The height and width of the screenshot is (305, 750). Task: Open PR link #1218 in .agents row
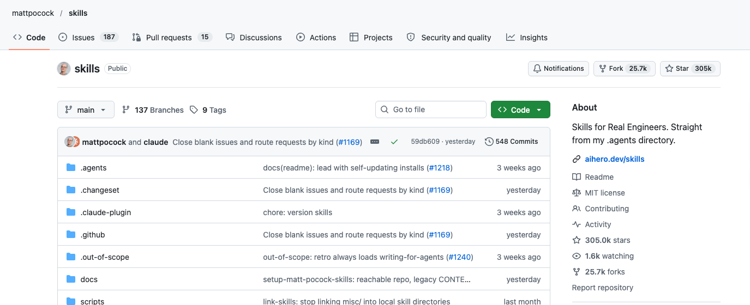440,168
